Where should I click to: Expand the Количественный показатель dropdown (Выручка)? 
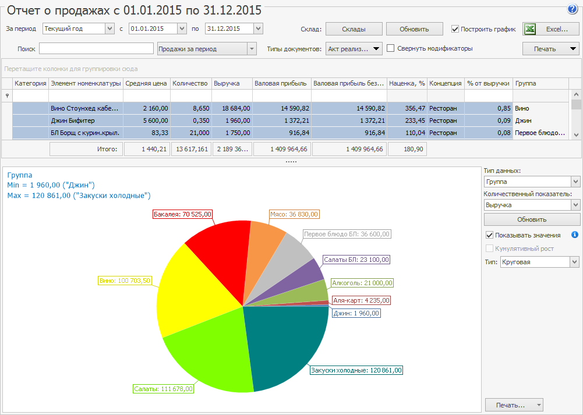[x=575, y=205]
